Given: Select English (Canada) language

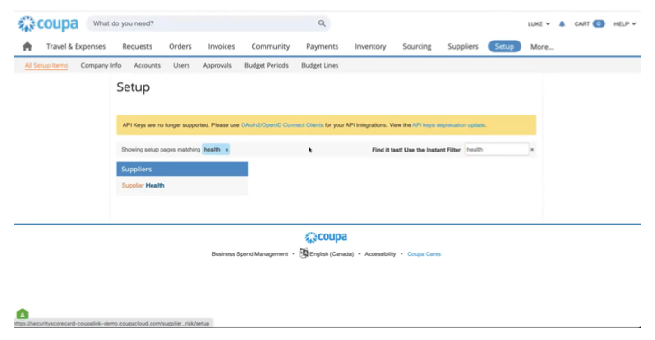Looking at the screenshot, I should tap(331, 254).
